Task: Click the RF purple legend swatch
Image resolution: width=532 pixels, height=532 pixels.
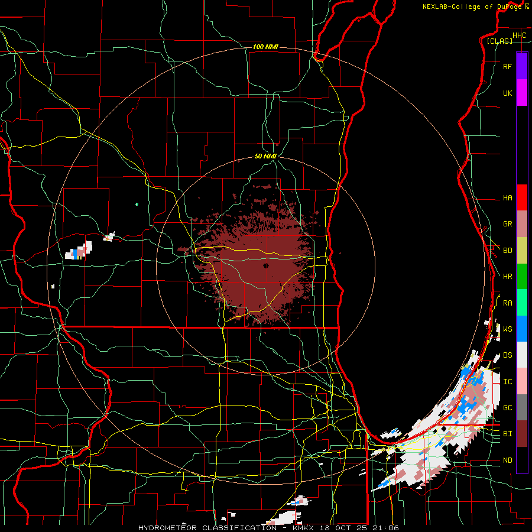Action: 522,66
